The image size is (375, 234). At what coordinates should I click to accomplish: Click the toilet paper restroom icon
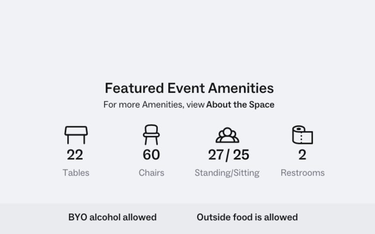click(x=302, y=135)
